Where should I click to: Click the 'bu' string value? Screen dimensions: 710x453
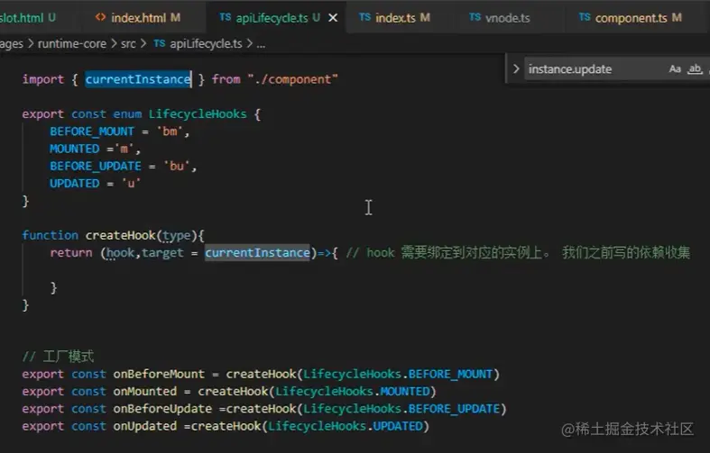point(177,166)
